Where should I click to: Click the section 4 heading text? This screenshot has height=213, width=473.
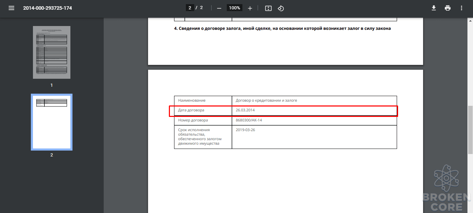pyautogui.click(x=282, y=28)
